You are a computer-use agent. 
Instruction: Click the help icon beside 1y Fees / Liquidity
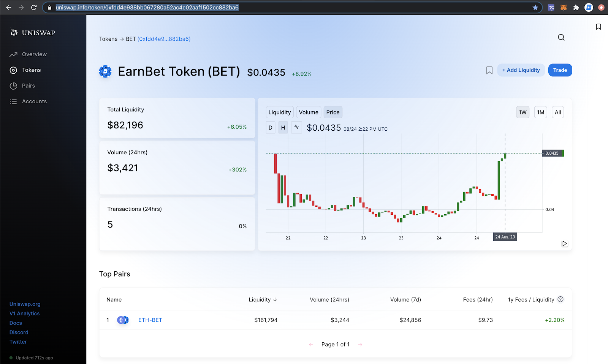pos(560,299)
